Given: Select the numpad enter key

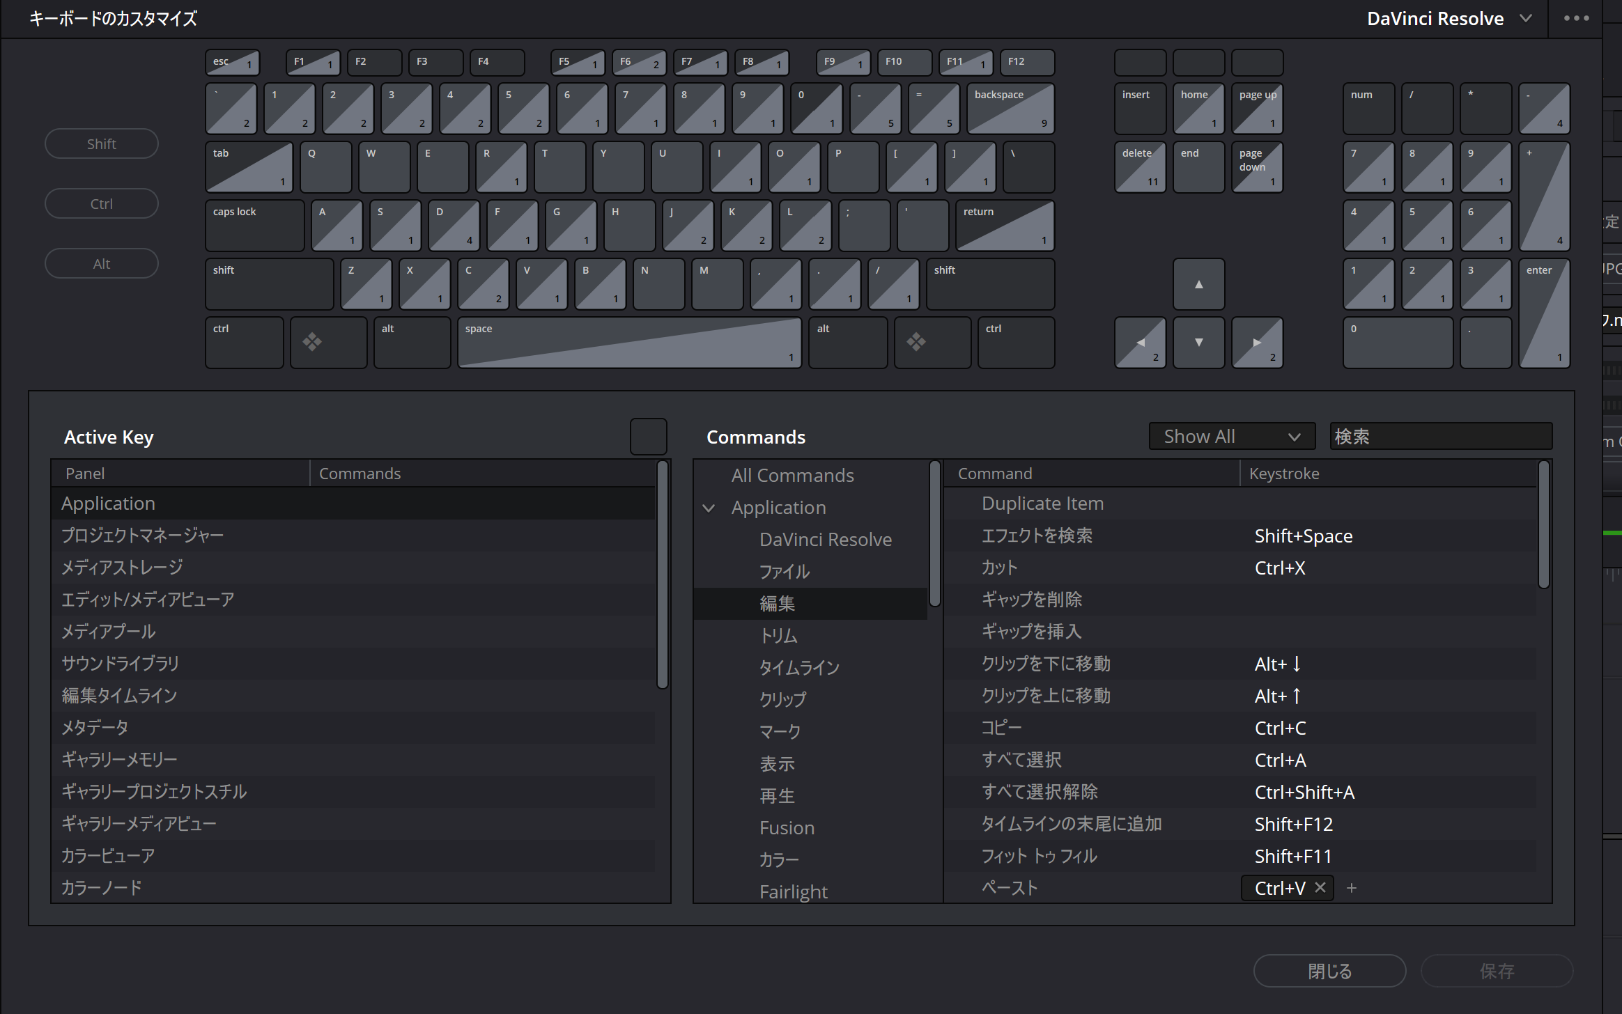Looking at the screenshot, I should 1544,313.
